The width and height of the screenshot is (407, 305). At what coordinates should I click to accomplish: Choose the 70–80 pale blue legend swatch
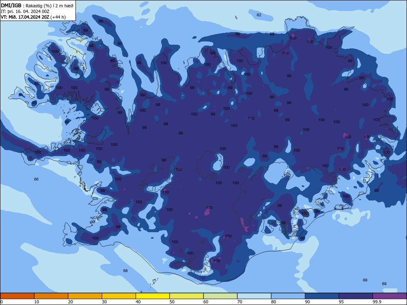254,296
